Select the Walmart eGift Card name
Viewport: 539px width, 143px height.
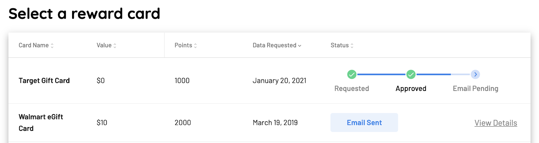pyautogui.click(x=41, y=123)
